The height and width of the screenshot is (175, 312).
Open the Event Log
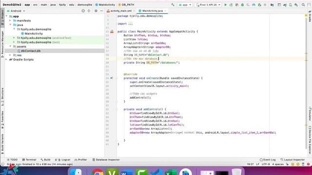[268, 160]
